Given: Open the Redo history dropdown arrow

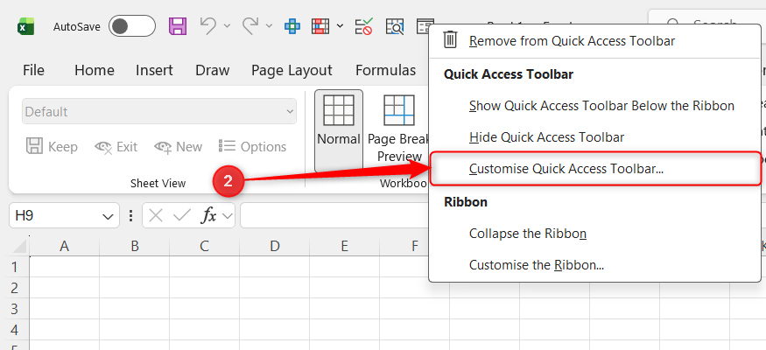Looking at the screenshot, I should [269, 26].
